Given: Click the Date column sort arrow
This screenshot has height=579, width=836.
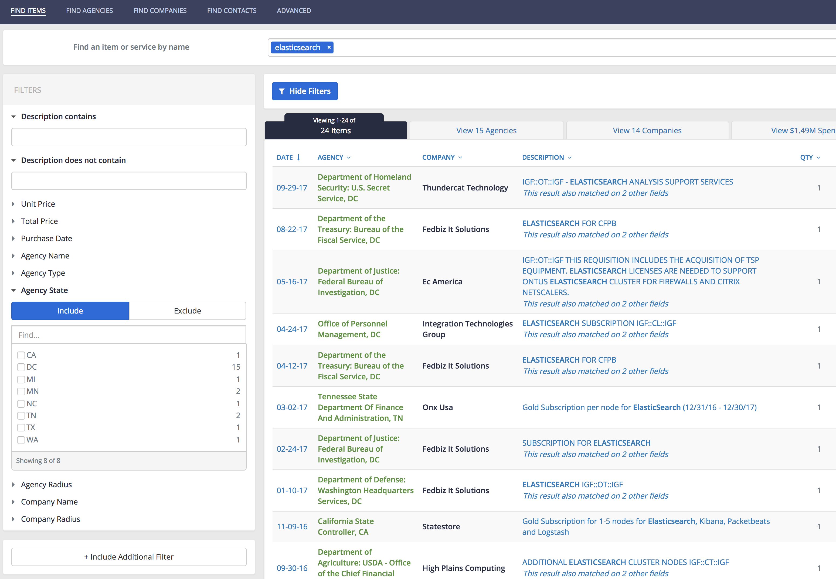Looking at the screenshot, I should pyautogui.click(x=298, y=157).
